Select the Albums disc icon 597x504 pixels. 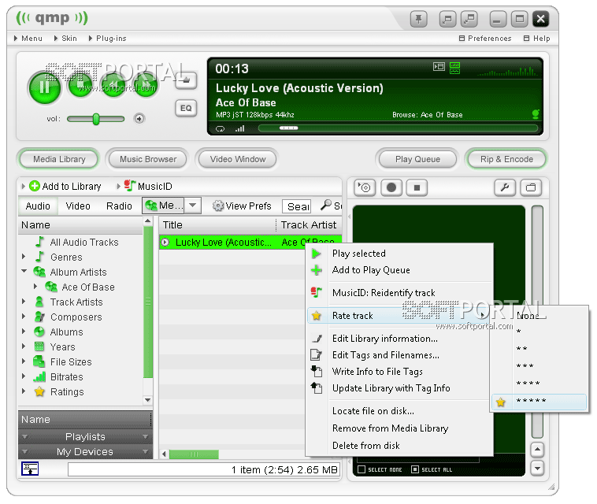pyautogui.click(x=39, y=332)
